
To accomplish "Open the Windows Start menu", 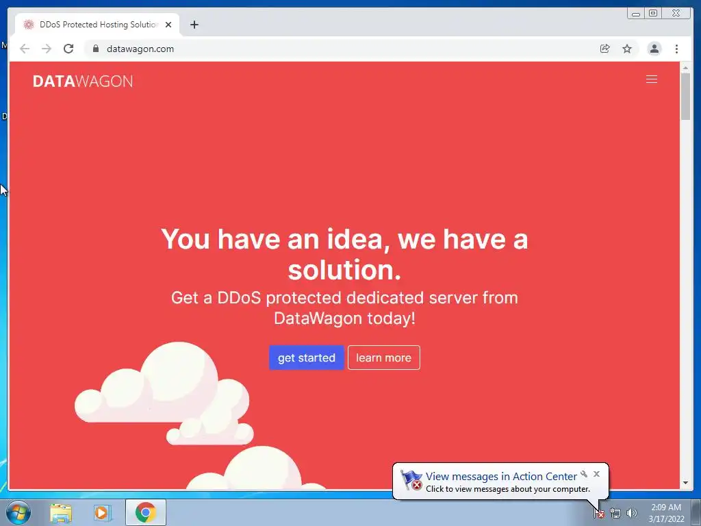I will click(18, 512).
